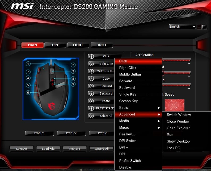The height and width of the screenshot is (171, 211).
Task: Click mouse diagram marker number 6
Action: click(x=28, y=93)
